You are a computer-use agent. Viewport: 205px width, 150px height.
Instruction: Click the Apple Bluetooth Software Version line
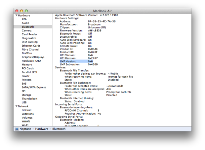click(x=87, y=15)
